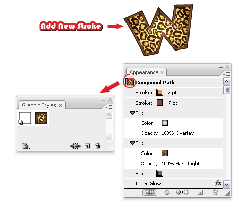Click the Clear Appearance icon
The image size is (252, 202).
pyautogui.click(x=167, y=192)
